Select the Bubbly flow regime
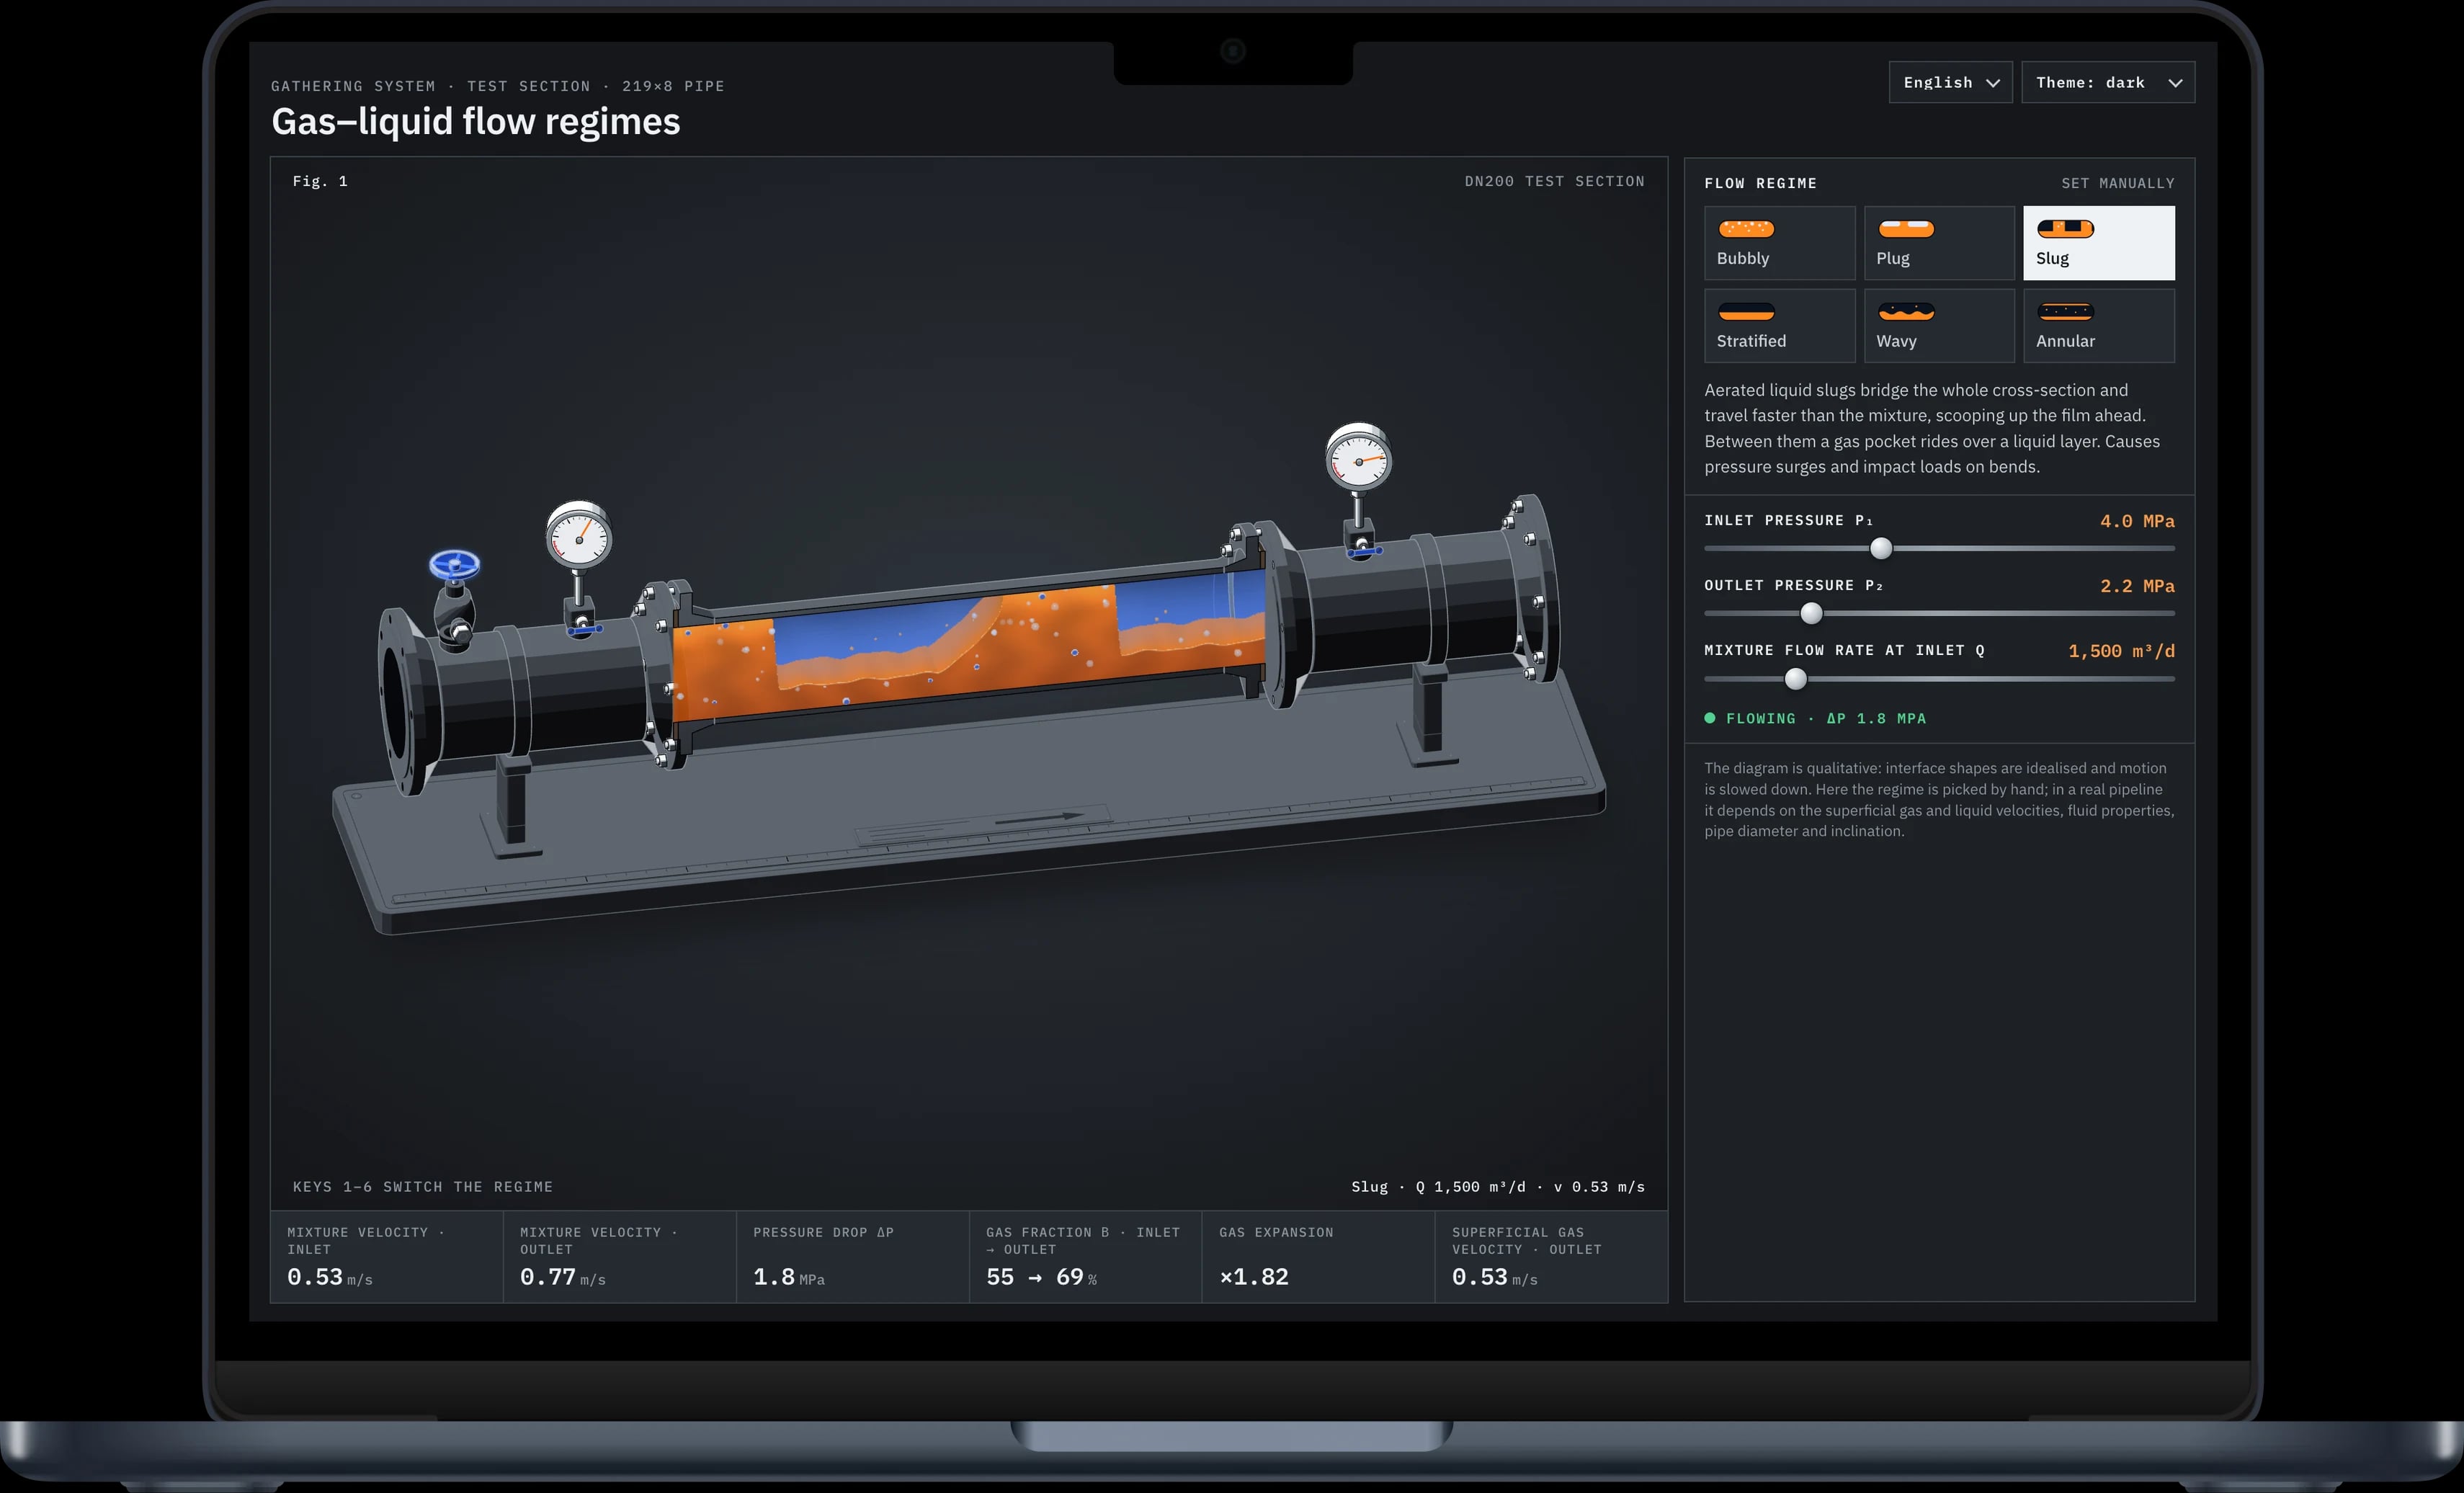 pos(1779,243)
